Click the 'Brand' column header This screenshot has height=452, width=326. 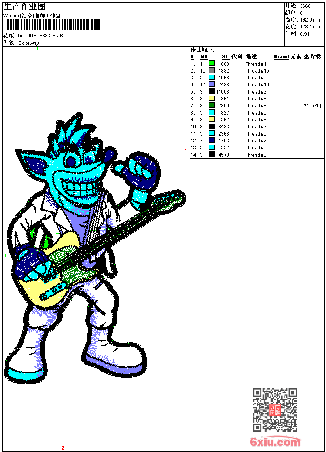click(281, 57)
